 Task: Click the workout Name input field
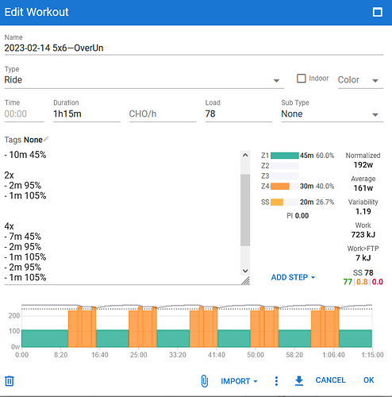(194, 48)
